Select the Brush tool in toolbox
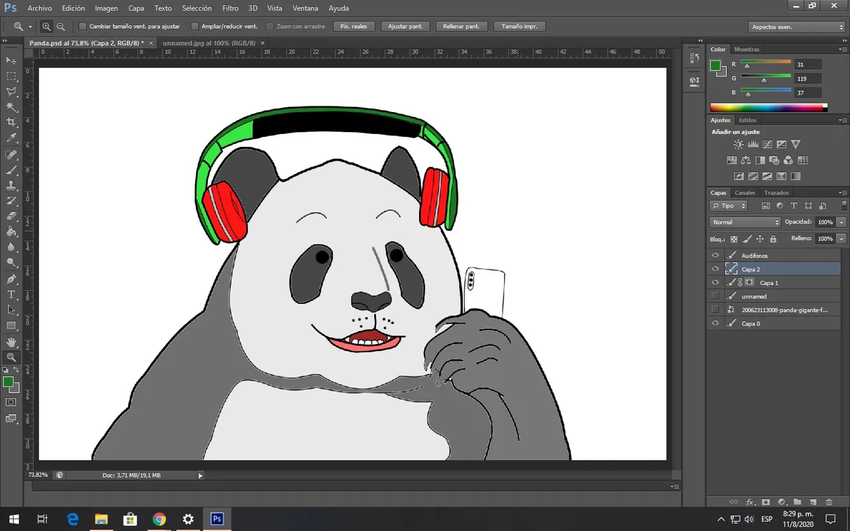Viewport: 850px width, 531px height. click(11, 170)
